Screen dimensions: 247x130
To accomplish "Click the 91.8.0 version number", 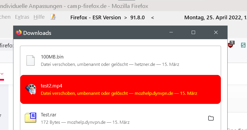I will [x=138, y=18].
